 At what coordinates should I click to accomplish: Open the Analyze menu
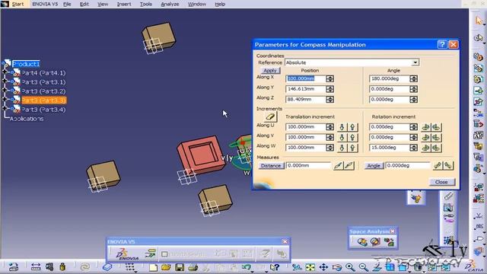click(170, 4)
